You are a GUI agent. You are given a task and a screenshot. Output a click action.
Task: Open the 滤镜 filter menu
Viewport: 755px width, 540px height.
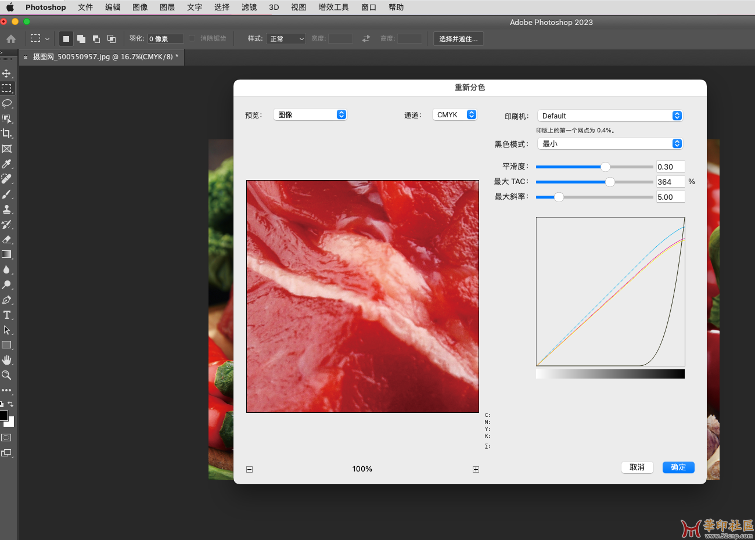point(249,7)
